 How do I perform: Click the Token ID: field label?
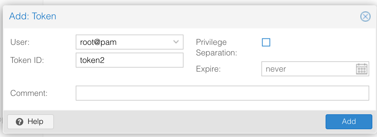(x=27, y=60)
